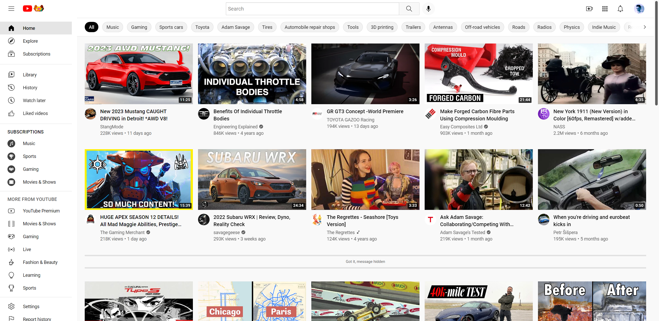The image size is (659, 321).
Task: Open the hamburger guide menu
Action: [x=11, y=9]
